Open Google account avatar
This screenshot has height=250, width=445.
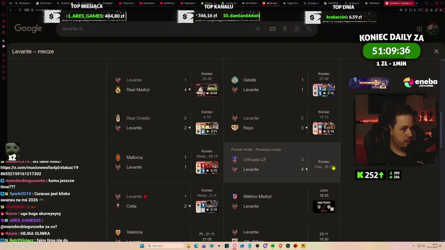click(433, 29)
